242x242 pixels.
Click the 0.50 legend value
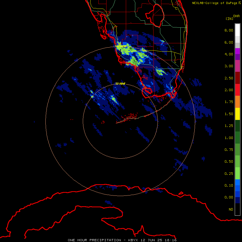coord(229,162)
